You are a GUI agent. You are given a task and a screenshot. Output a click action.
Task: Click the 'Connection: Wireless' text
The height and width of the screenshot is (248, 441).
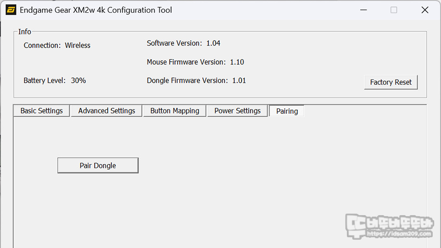[x=57, y=45]
